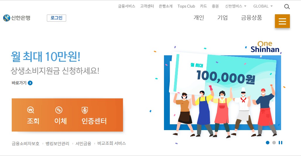Click the One Shinhan logo

265,47
